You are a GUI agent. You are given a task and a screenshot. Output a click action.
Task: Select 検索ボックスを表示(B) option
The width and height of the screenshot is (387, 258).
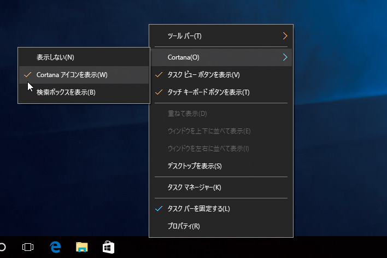click(x=84, y=92)
